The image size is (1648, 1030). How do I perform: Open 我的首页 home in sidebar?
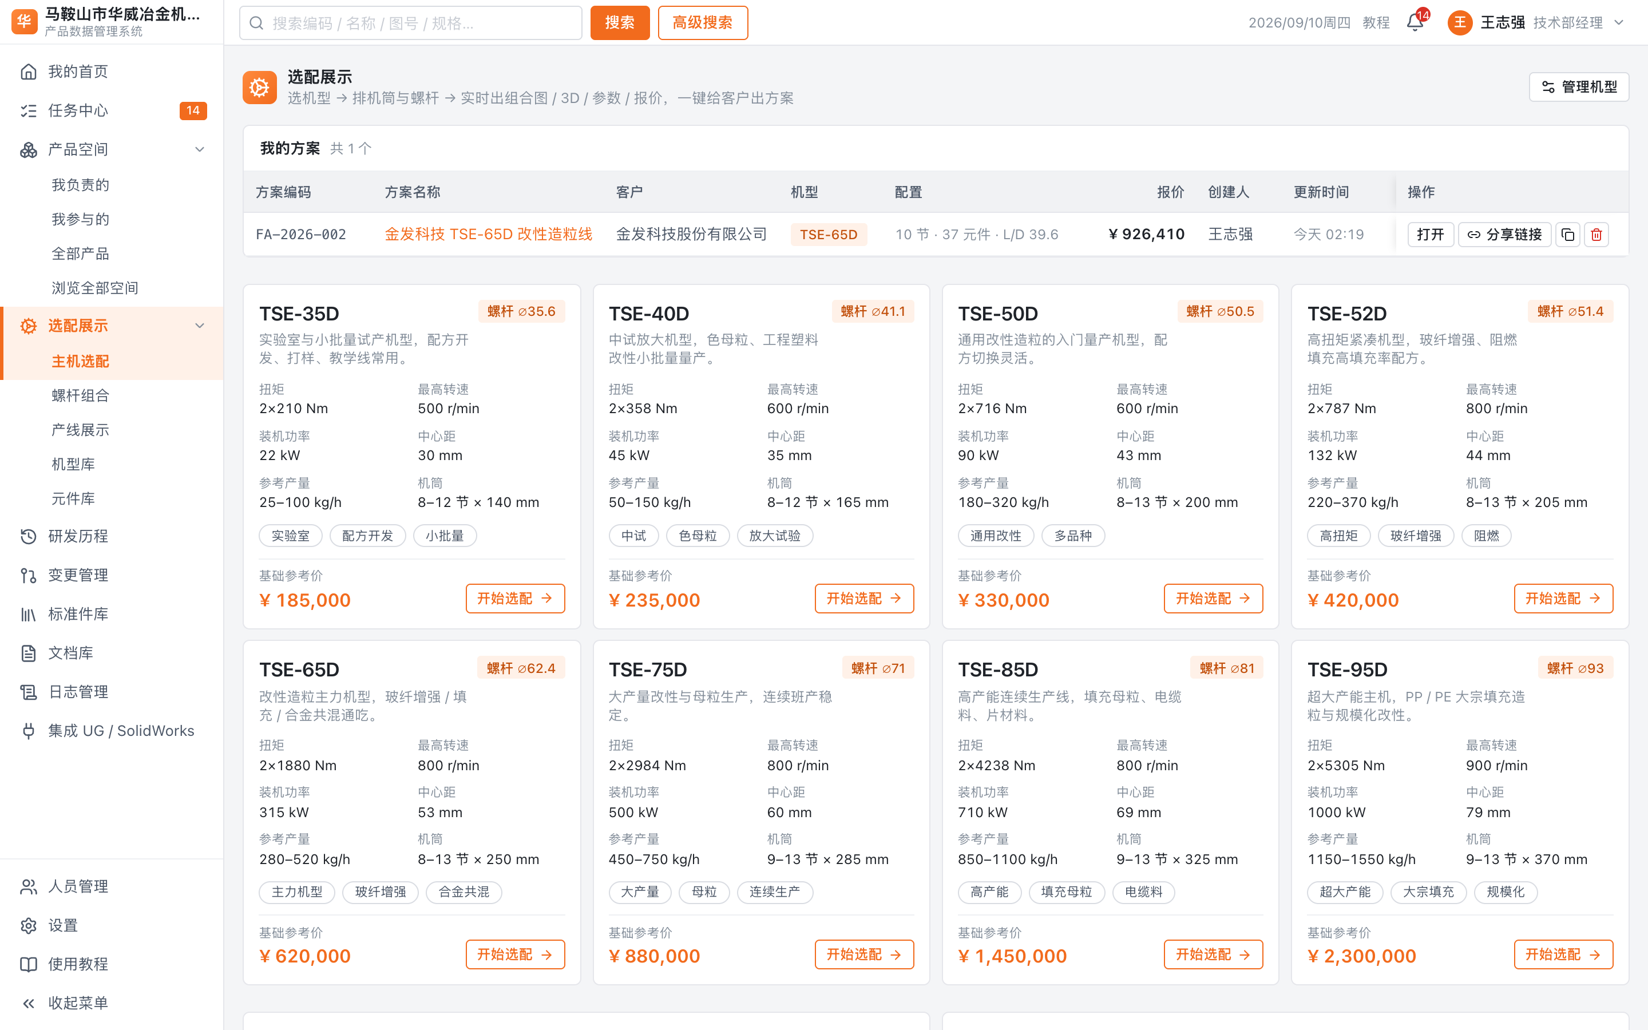(112, 72)
